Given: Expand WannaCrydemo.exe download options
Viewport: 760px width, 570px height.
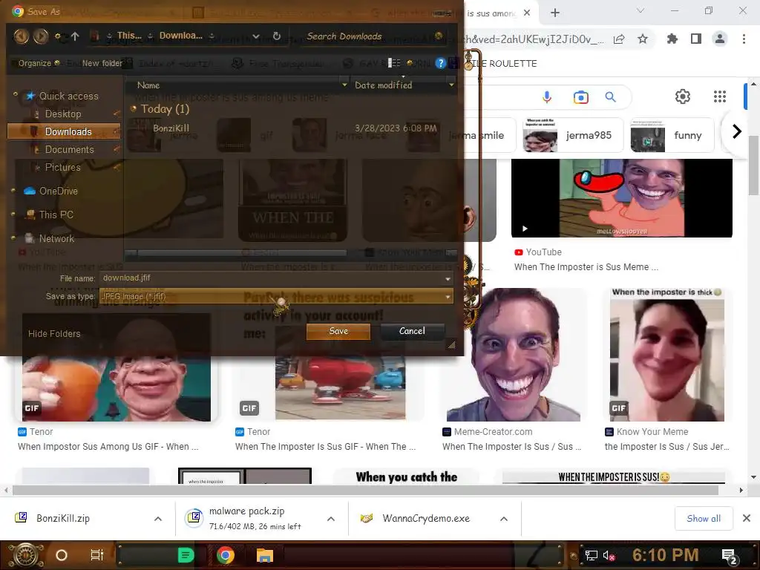Looking at the screenshot, I should [x=504, y=519].
